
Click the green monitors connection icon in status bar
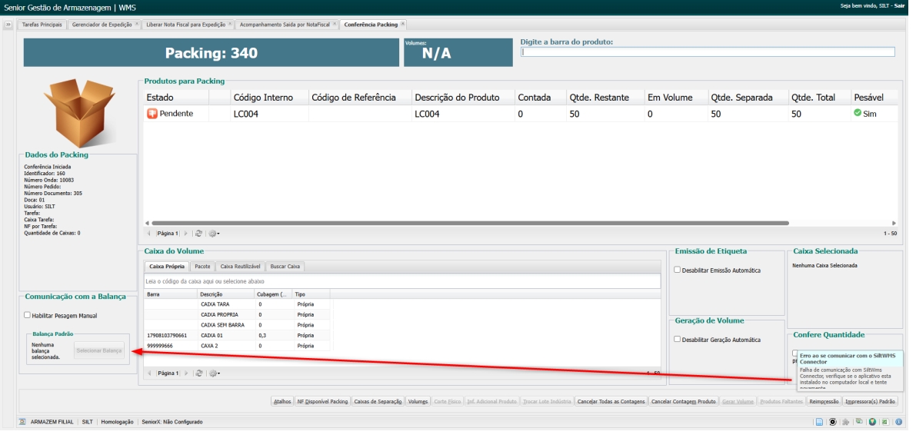tap(859, 422)
